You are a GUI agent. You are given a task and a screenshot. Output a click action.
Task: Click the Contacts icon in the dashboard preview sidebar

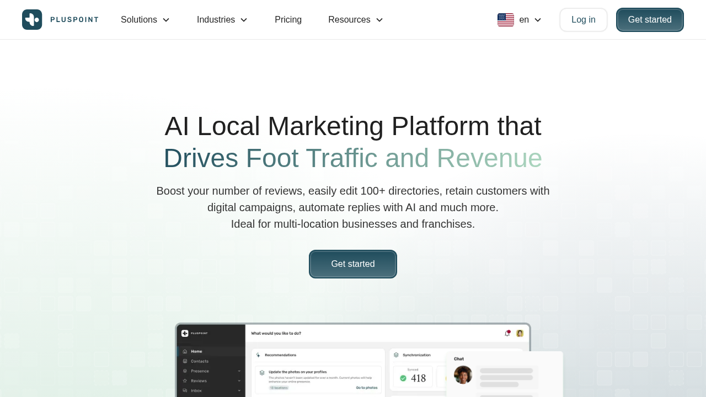pos(185,361)
